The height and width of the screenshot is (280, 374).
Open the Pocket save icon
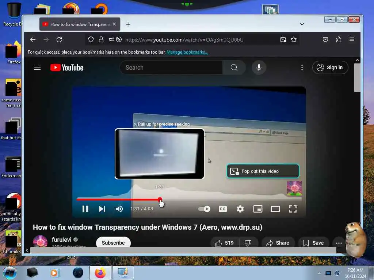325,39
